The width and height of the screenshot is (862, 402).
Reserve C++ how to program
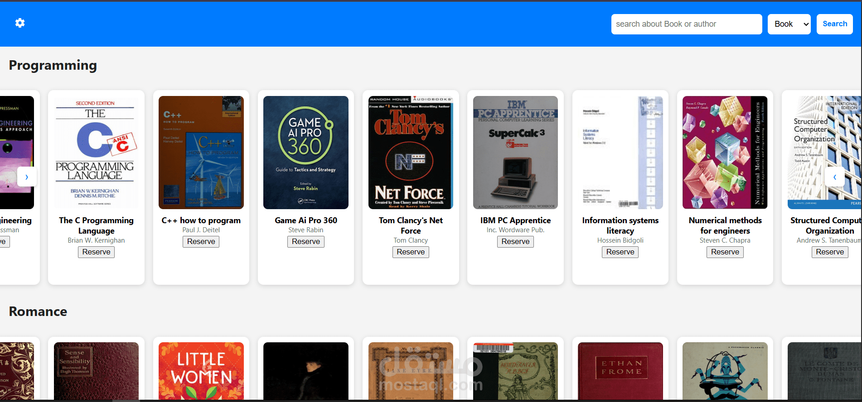201,242
